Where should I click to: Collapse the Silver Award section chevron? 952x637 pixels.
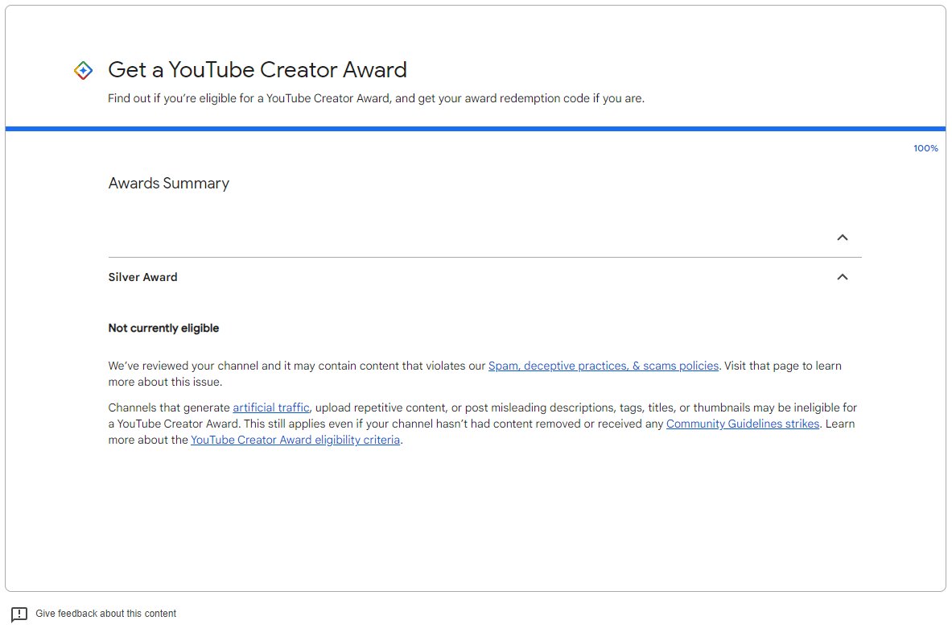tap(842, 277)
